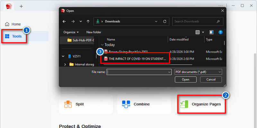Image resolution: width=257 pixels, height=128 pixels.
Task: Click the Home house icon
Action: pyautogui.click(x=7, y=24)
